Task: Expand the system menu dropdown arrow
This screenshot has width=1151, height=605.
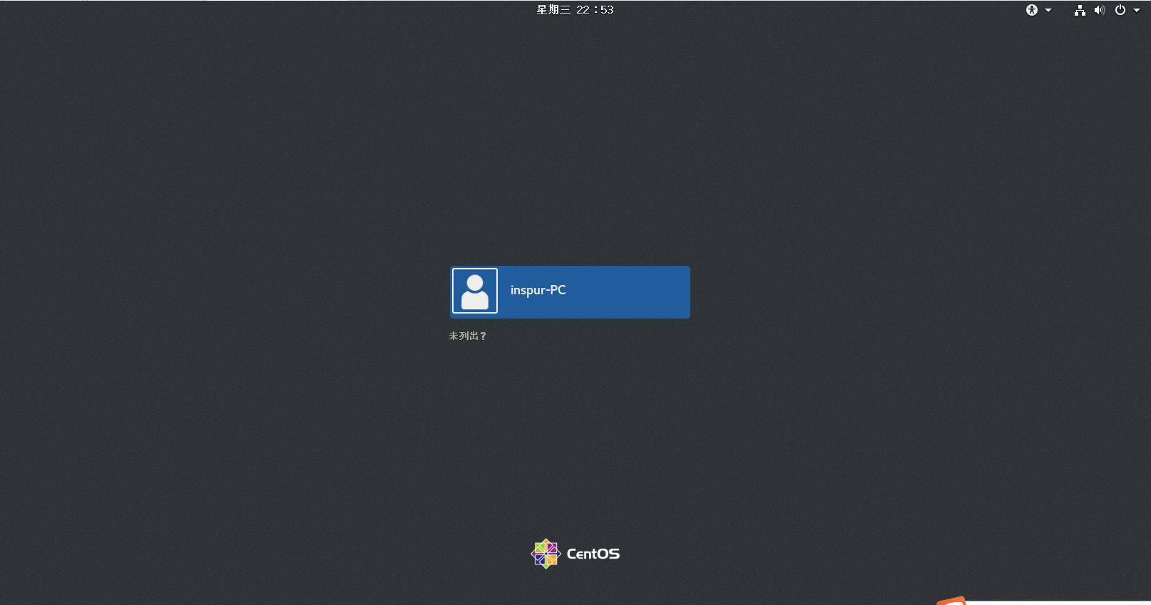Action: click(1137, 10)
